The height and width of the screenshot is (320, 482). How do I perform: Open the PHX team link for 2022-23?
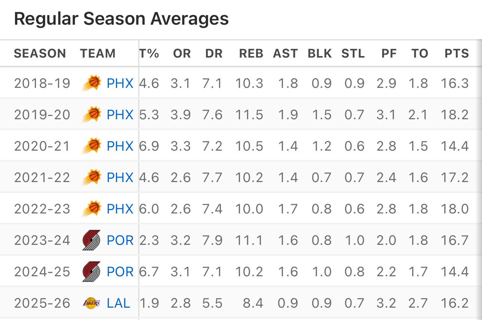[x=120, y=209]
